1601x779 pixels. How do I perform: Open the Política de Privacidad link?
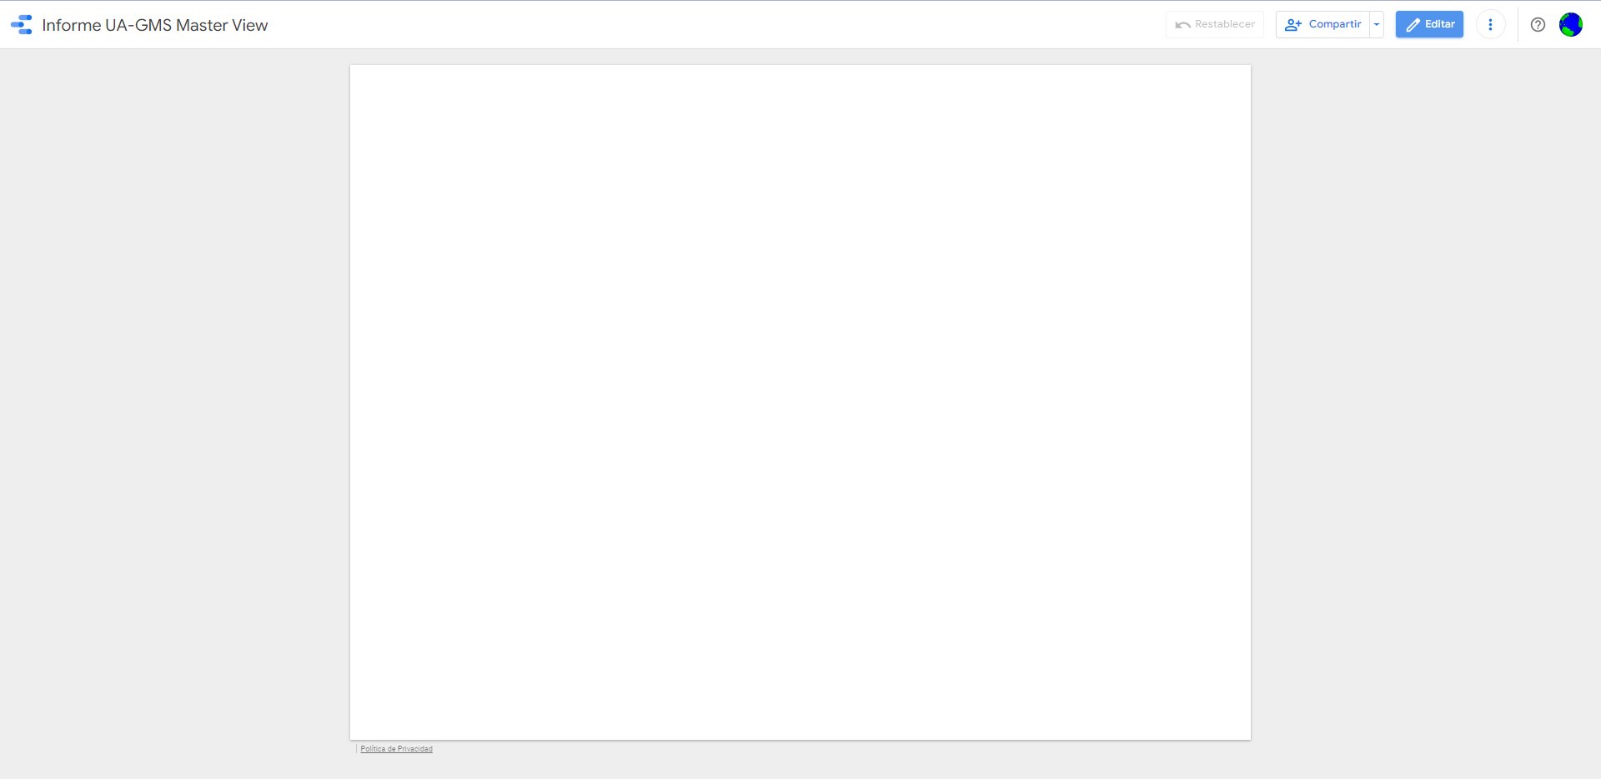[x=396, y=749]
